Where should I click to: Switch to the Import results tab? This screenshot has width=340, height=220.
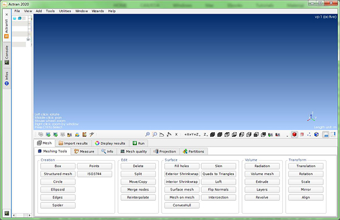coord(73,143)
